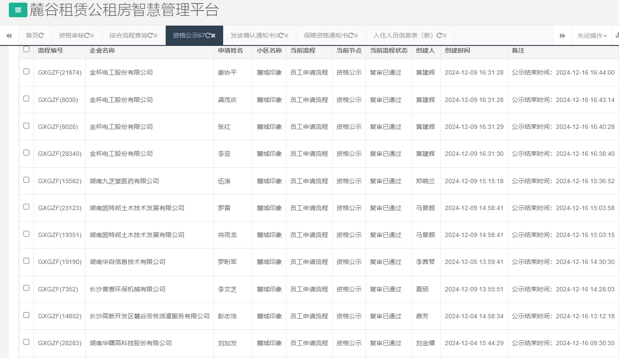
Task: Check the row checkbox for GXGZF(21874)
Action: (26, 72)
